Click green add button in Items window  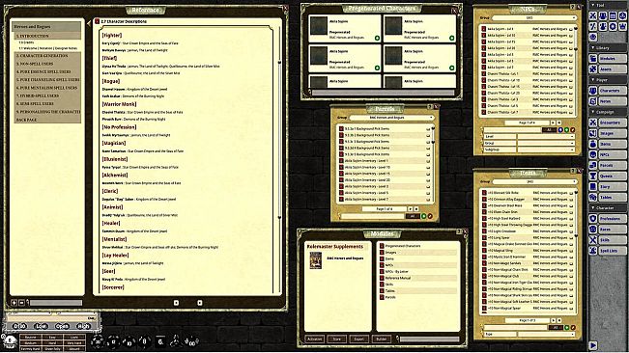(566, 327)
